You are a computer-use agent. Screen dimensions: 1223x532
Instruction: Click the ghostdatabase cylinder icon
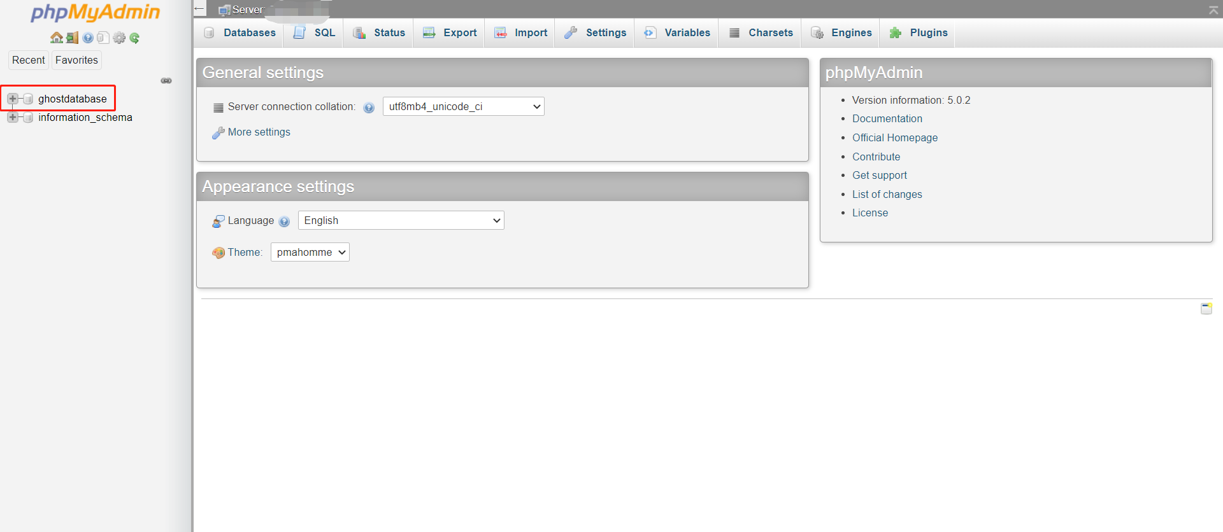click(x=28, y=99)
